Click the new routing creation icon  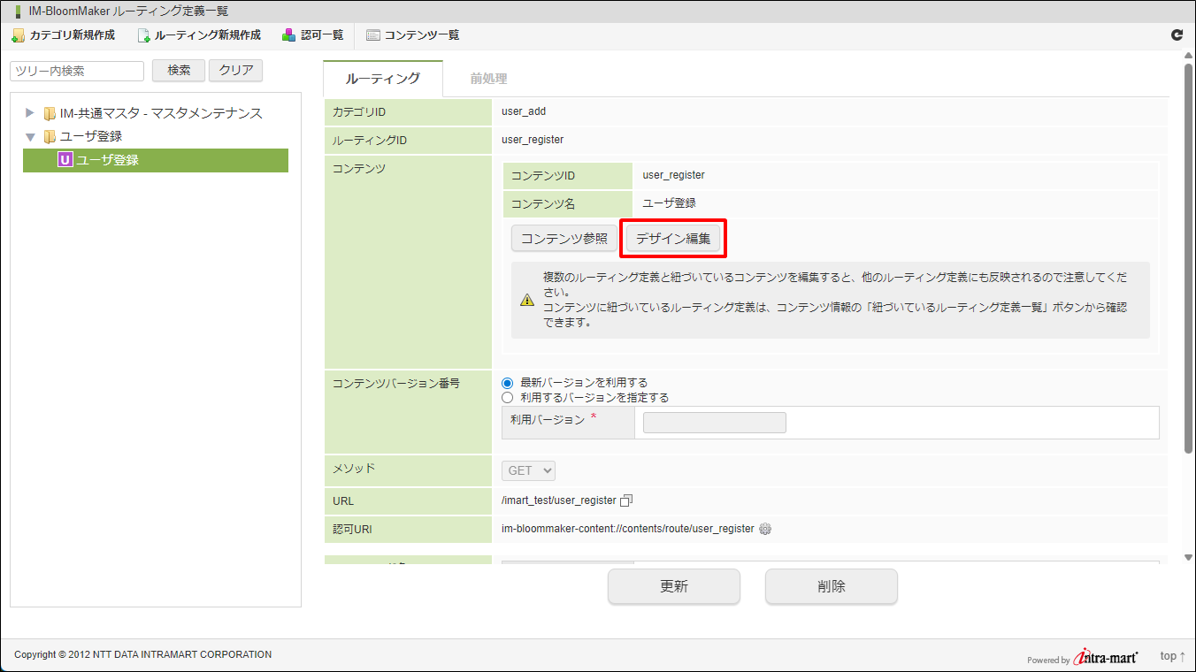tap(143, 35)
